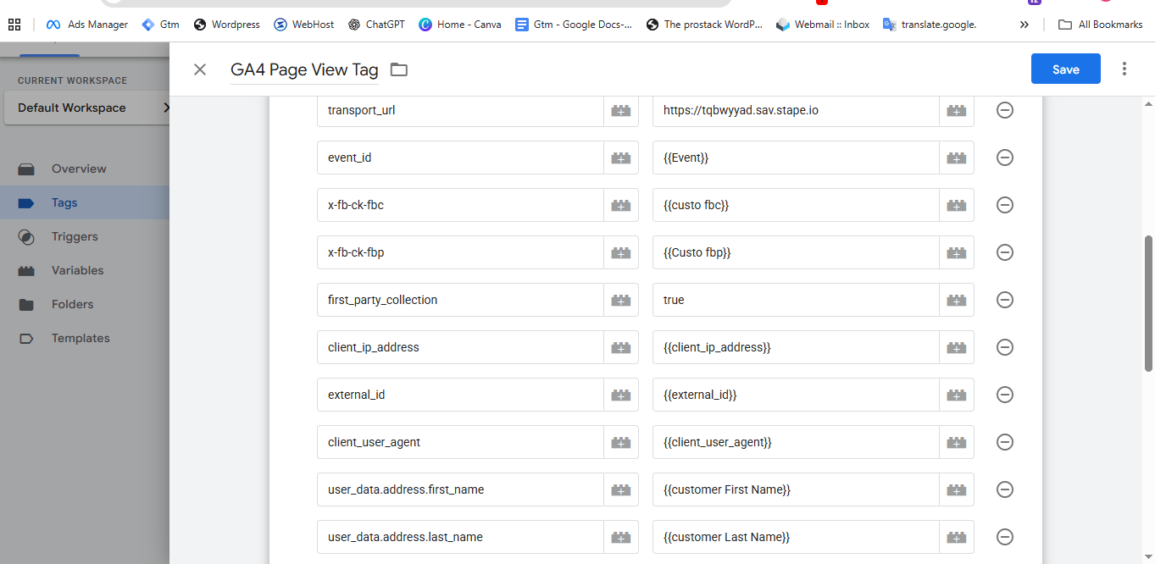Open the three-dot overflow menu near Save
Screen dimensions: 1155x564
1124,69
